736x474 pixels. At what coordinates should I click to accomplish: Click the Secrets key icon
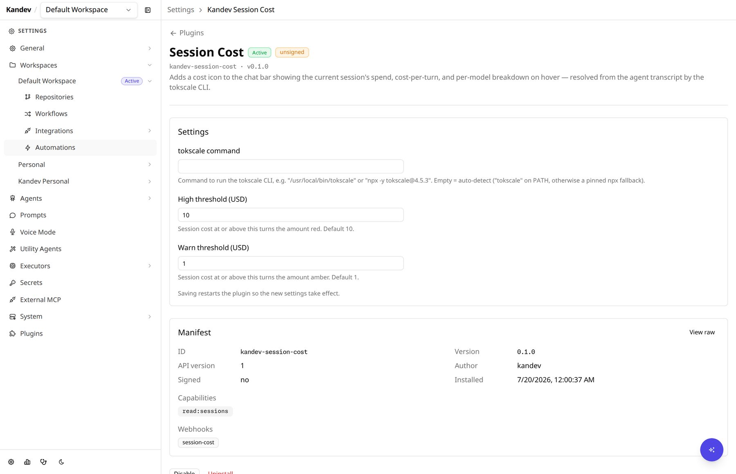pyautogui.click(x=13, y=283)
